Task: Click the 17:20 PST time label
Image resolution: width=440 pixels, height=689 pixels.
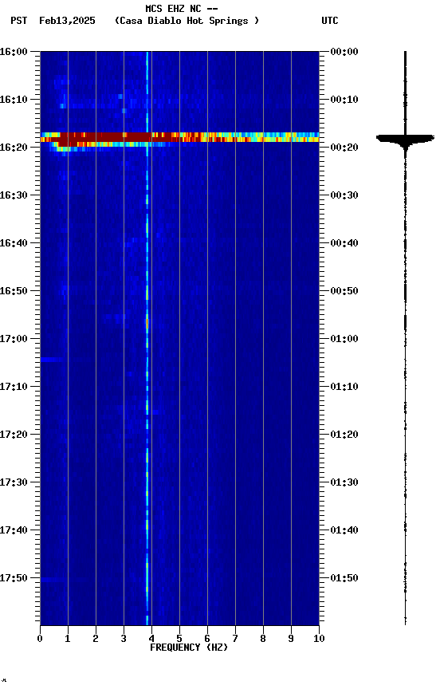Action: click(14, 435)
